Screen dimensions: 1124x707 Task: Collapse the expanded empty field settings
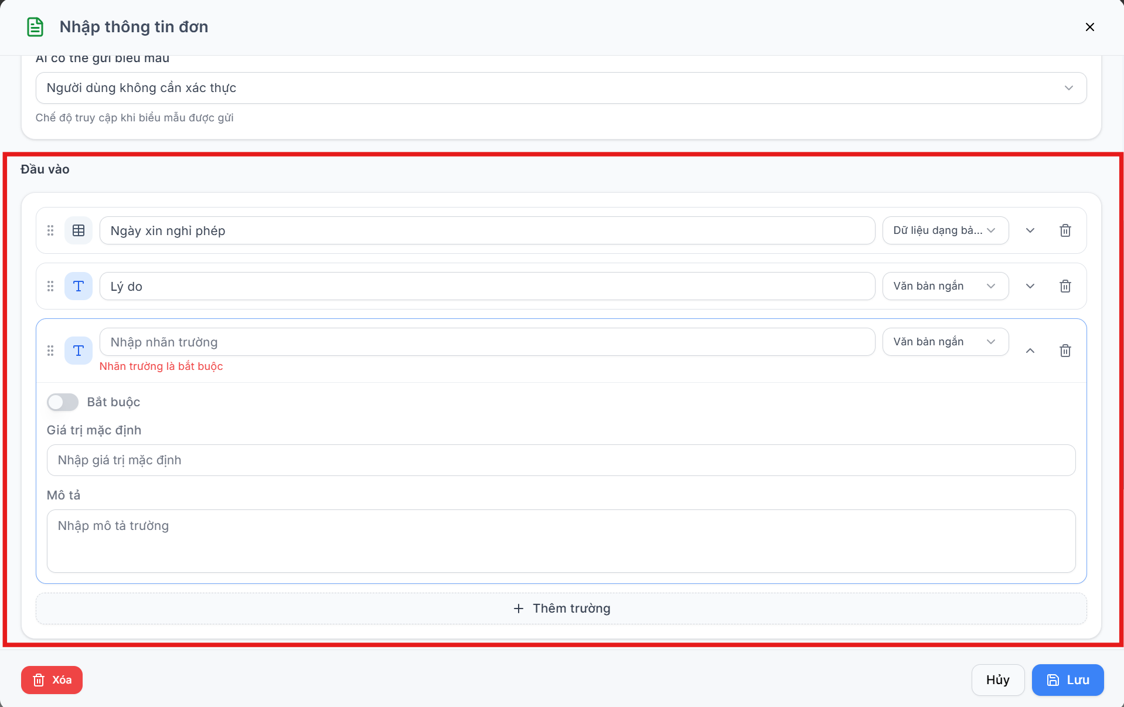pos(1030,351)
